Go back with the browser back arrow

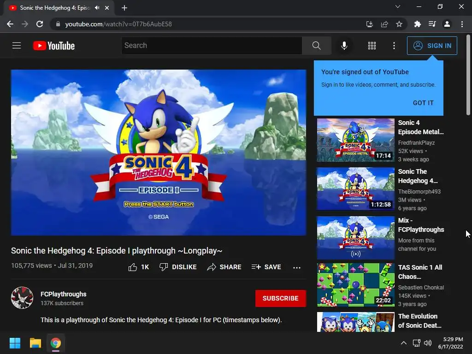click(10, 24)
